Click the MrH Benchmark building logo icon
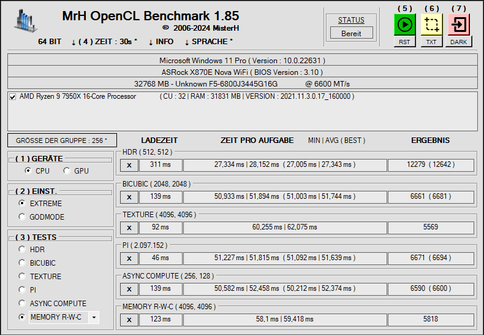The image size is (484, 335). [x=26, y=20]
